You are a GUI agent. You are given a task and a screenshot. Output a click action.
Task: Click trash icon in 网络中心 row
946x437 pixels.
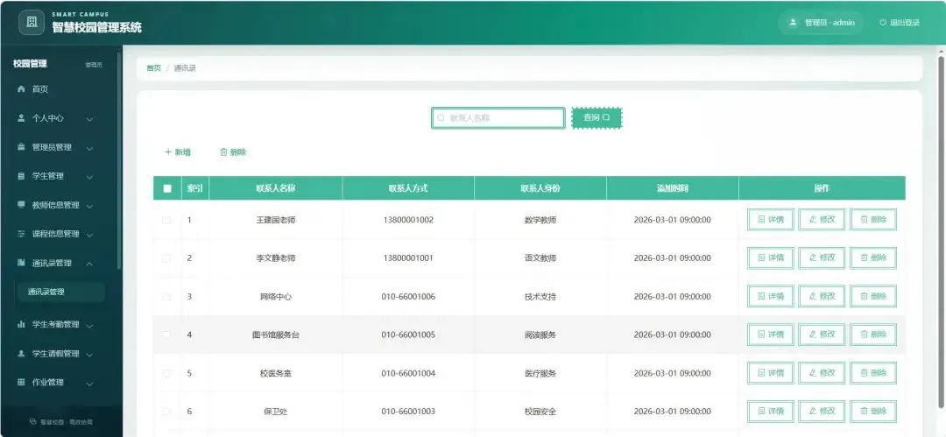864,296
